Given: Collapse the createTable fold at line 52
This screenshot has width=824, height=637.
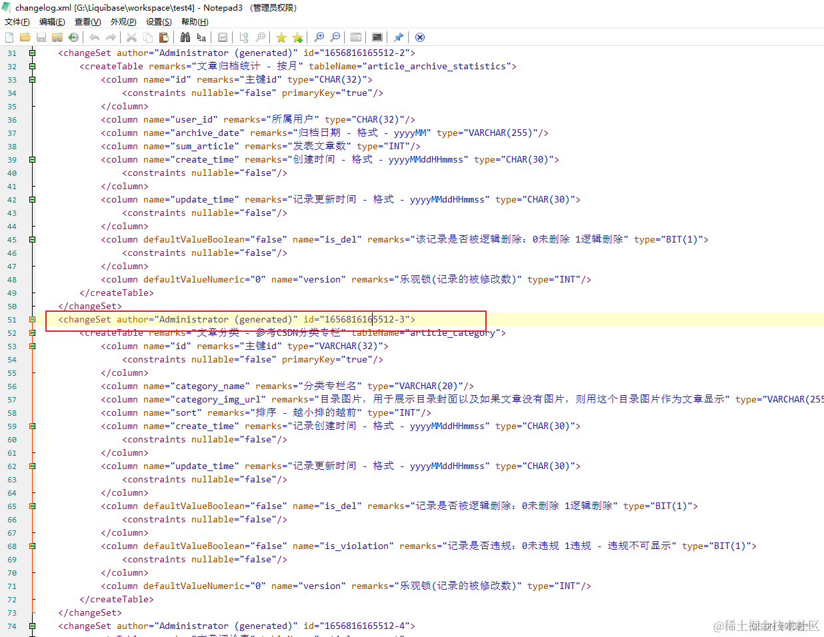Looking at the screenshot, I should coord(32,332).
